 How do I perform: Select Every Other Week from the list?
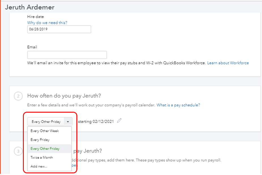coord(45,131)
